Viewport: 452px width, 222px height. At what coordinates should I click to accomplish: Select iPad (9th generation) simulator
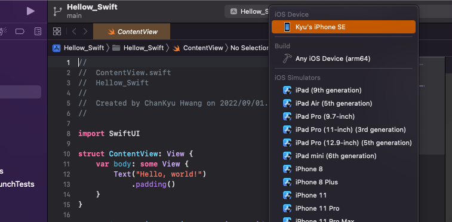pos(343,91)
